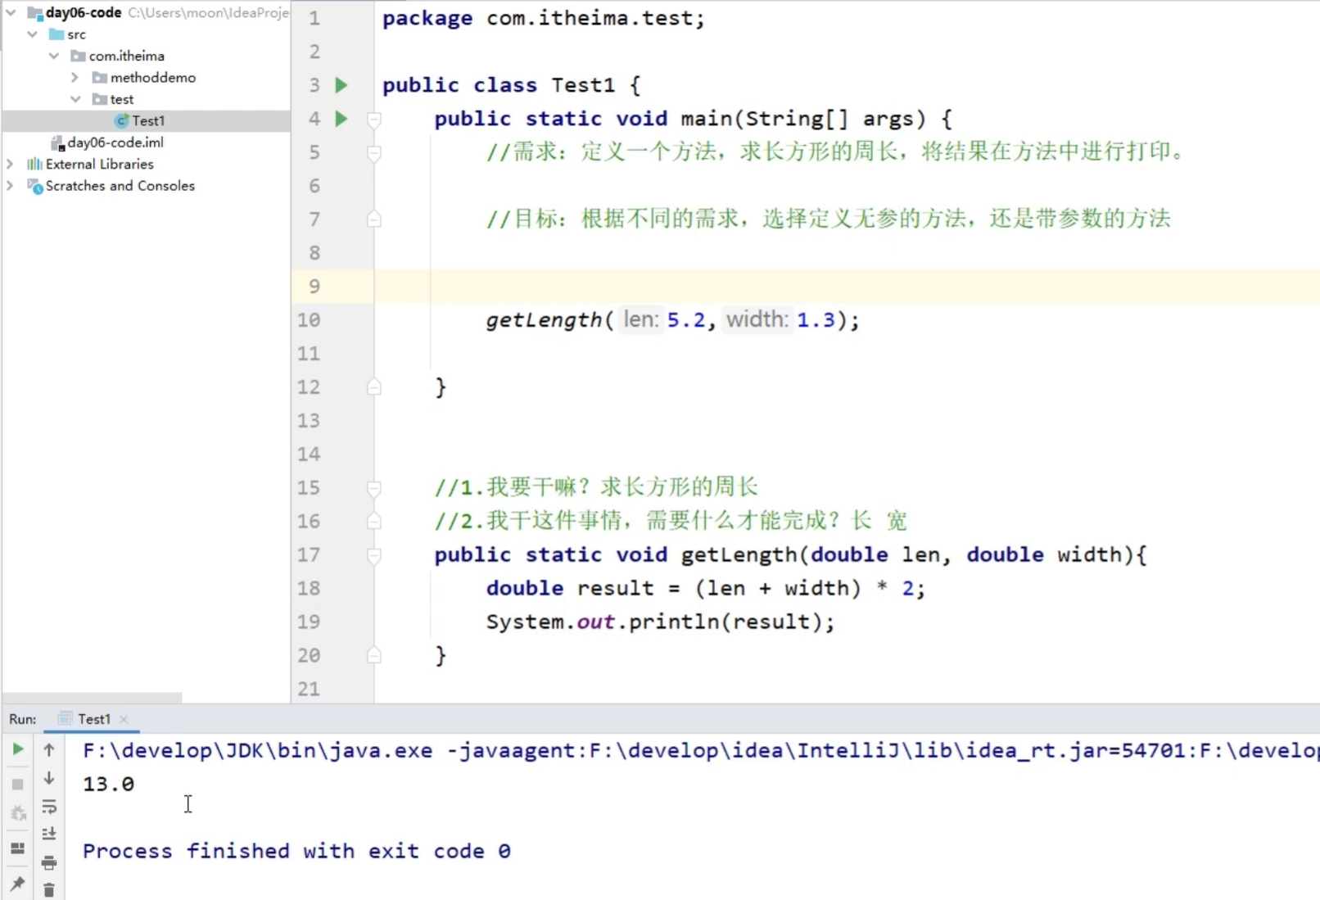Click the Down the Stack Trace arrow icon

pyautogui.click(x=49, y=778)
